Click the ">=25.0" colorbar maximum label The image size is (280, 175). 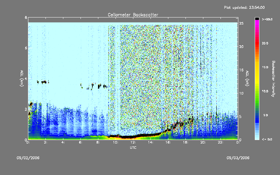pyautogui.click(x=267, y=19)
